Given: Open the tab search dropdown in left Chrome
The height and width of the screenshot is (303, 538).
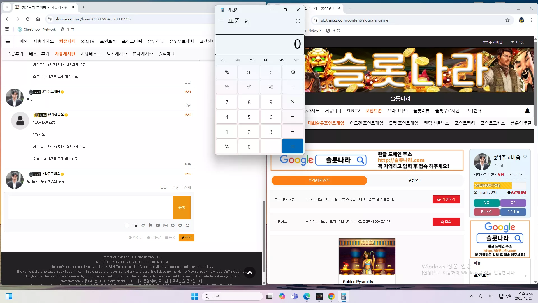Looking at the screenshot, I should coord(7,7).
